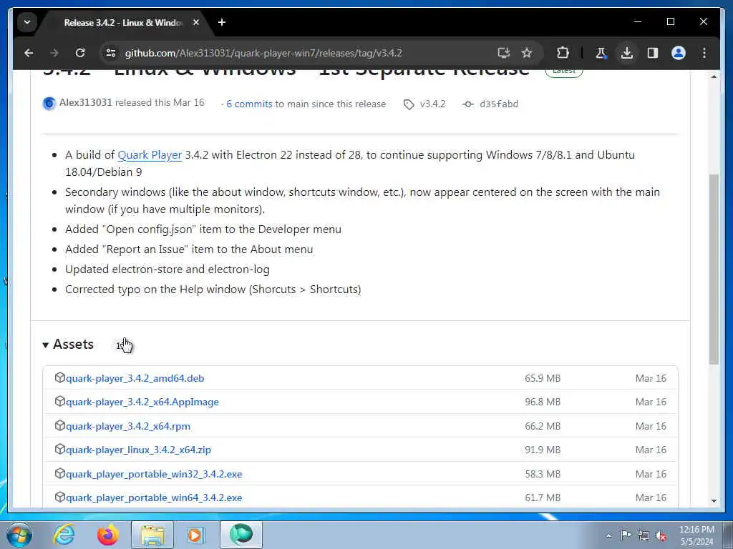Open Windows Media Player taskbar icon
733x549 pixels.
tap(196, 535)
